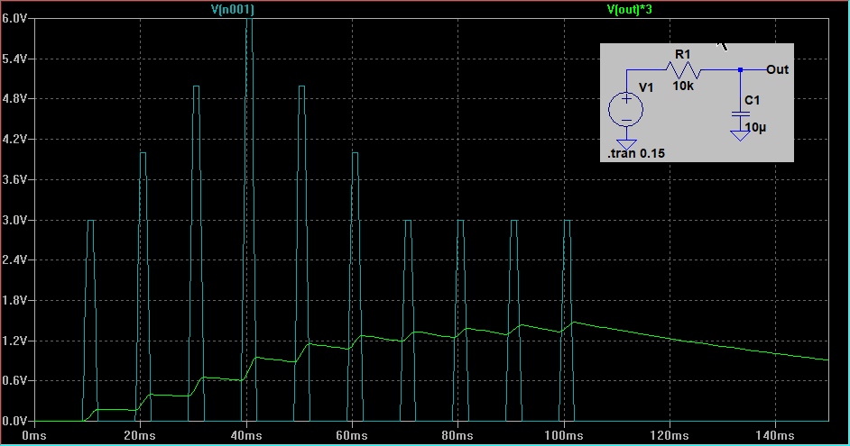The width and height of the screenshot is (850, 446).
Task: Select the V(out)*3 trace label
Action: pyautogui.click(x=629, y=9)
